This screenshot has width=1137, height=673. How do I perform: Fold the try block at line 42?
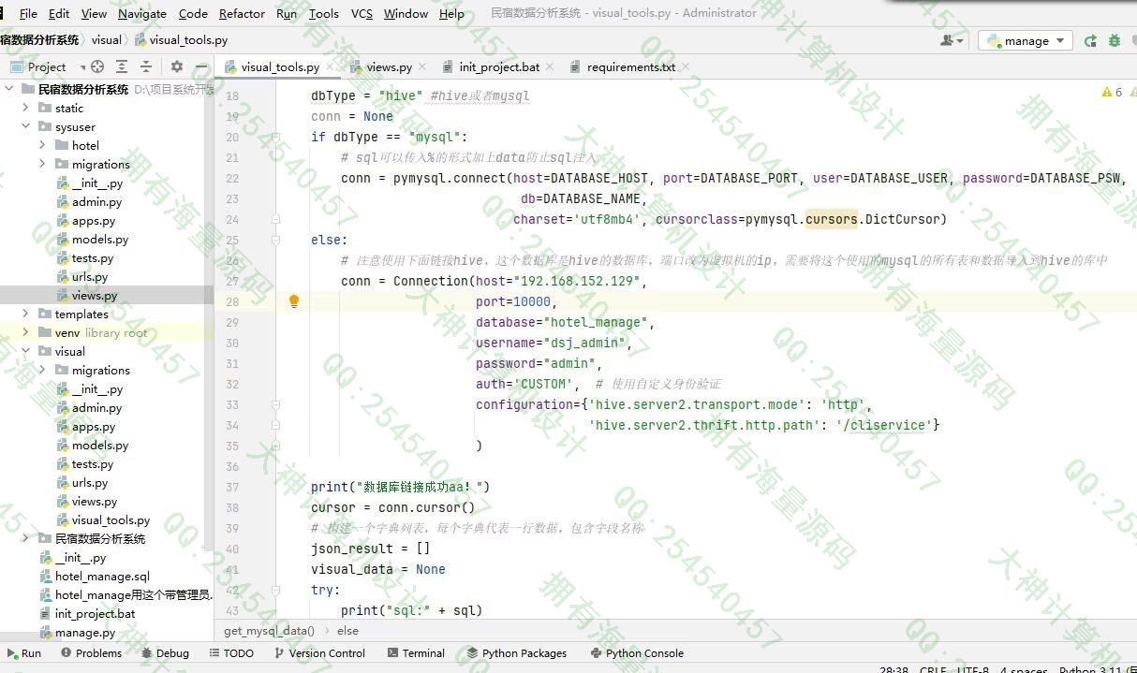(275, 590)
